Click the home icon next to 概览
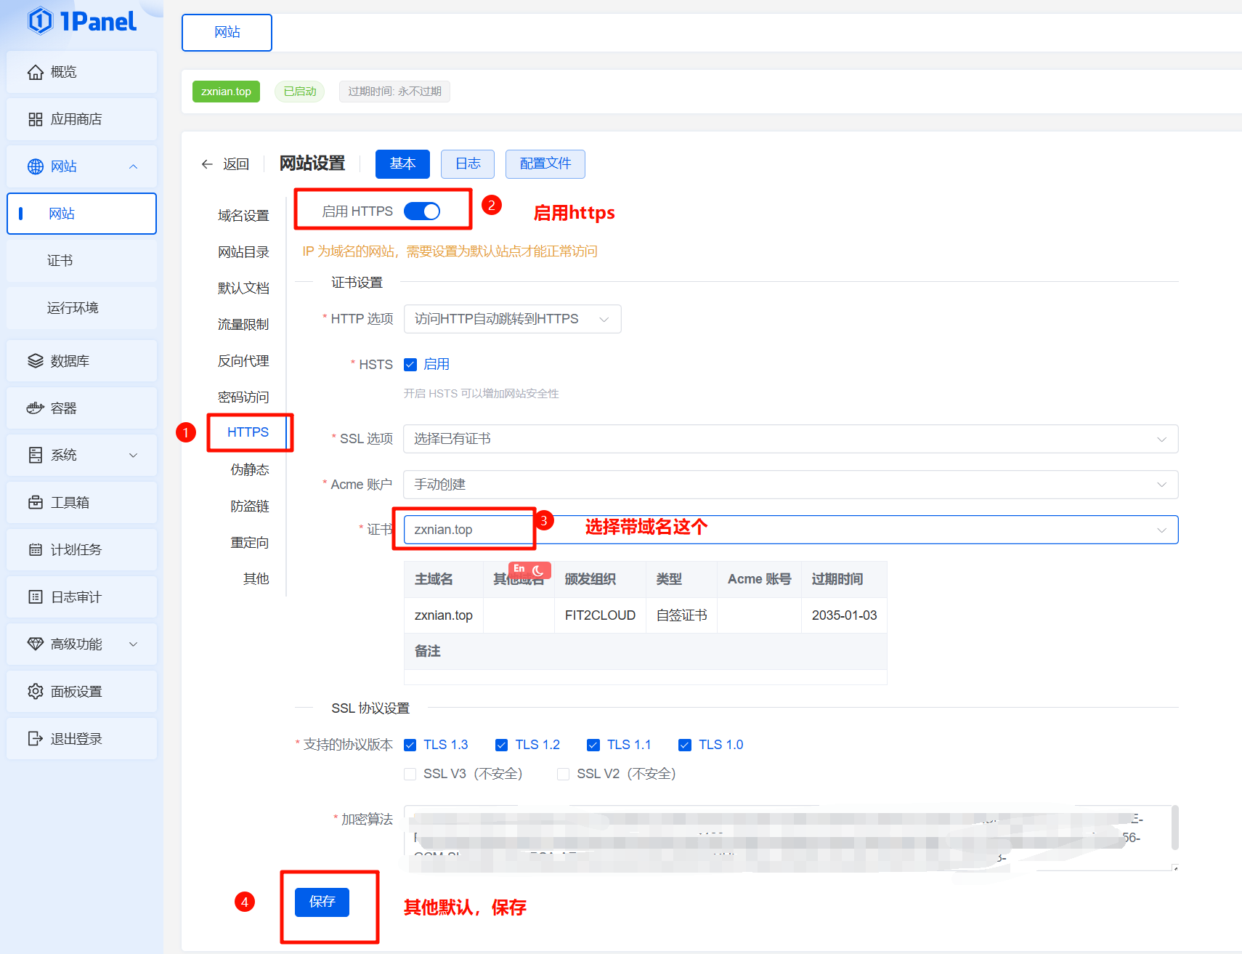Viewport: 1242px width, 954px height. tap(35, 72)
